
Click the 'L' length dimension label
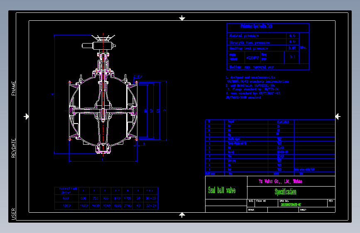pyautogui.click(x=103, y=160)
